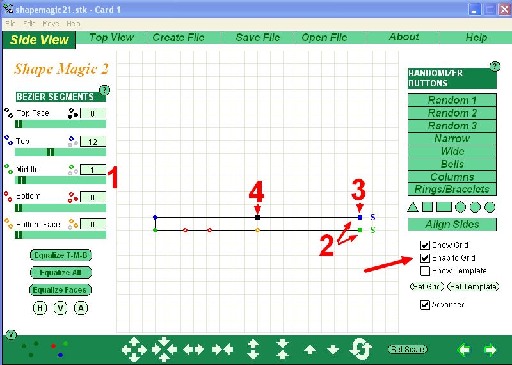Click the Save File tab
The width and height of the screenshot is (512, 365).
coord(258,37)
